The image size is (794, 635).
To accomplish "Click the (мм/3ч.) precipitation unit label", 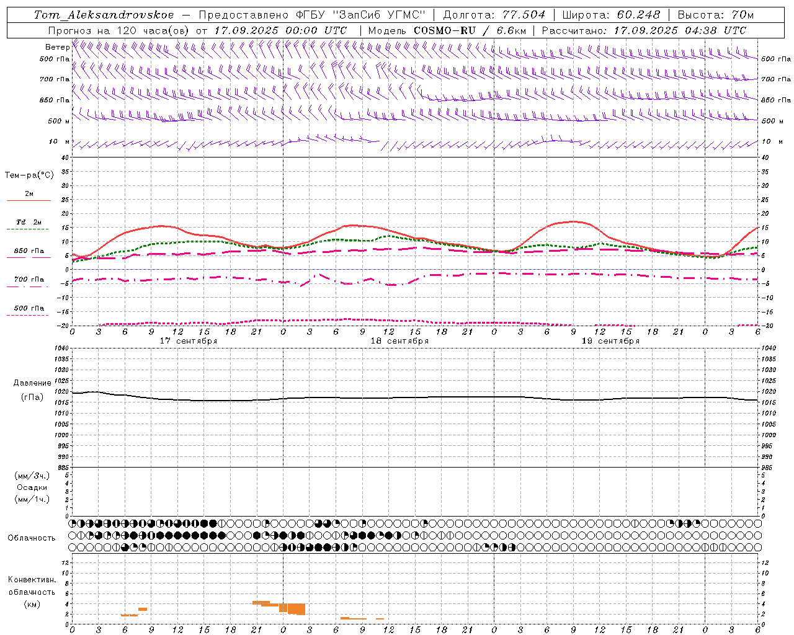I will (x=32, y=476).
